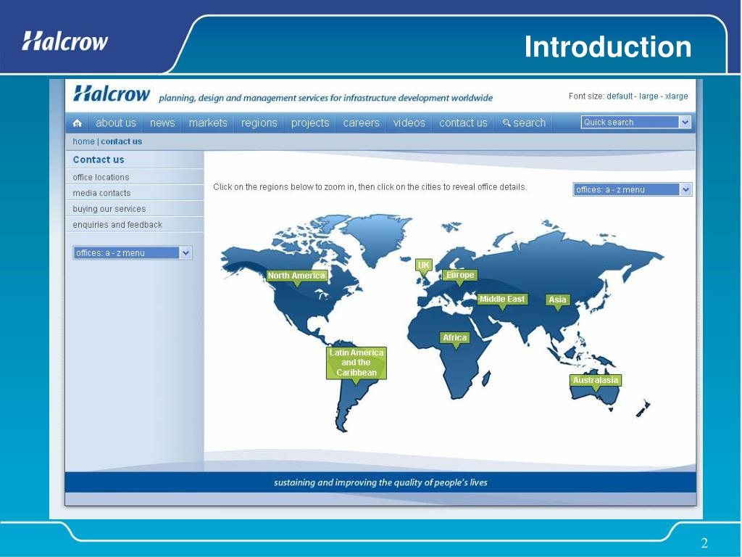The height and width of the screenshot is (557, 742).
Task: Select the North America map marker
Action: (296, 276)
